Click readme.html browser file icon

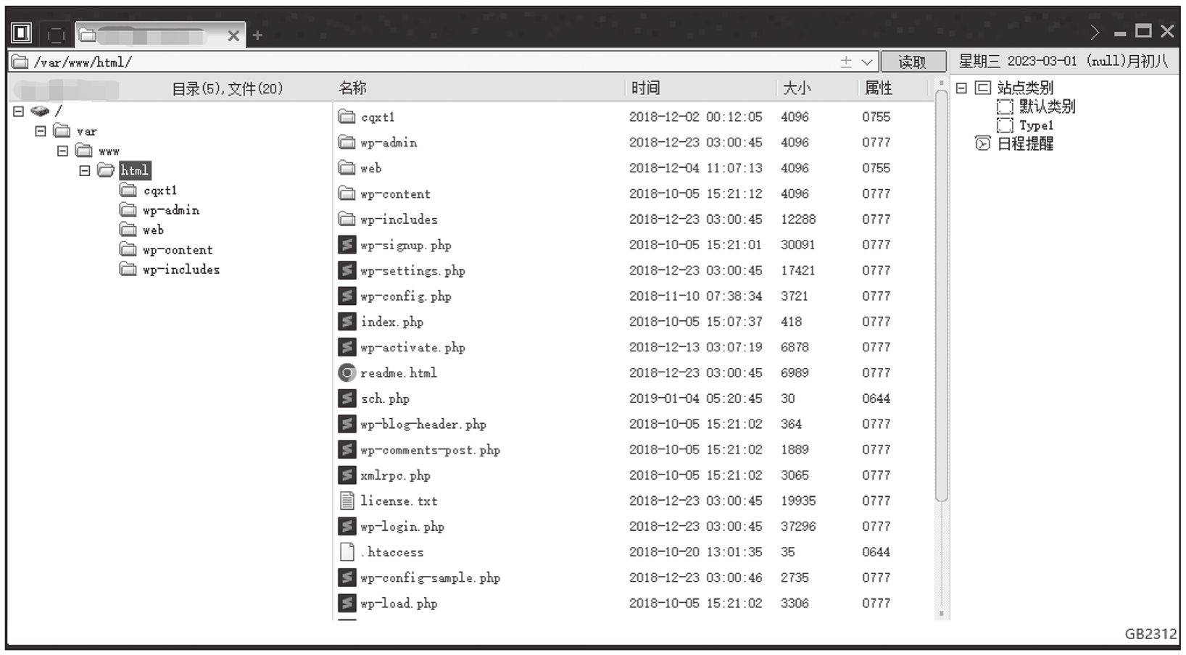pyautogui.click(x=347, y=372)
